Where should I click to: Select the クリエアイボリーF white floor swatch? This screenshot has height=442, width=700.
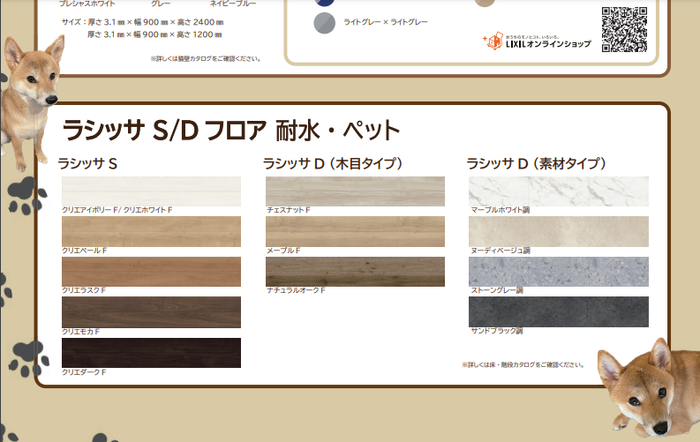click(151, 191)
